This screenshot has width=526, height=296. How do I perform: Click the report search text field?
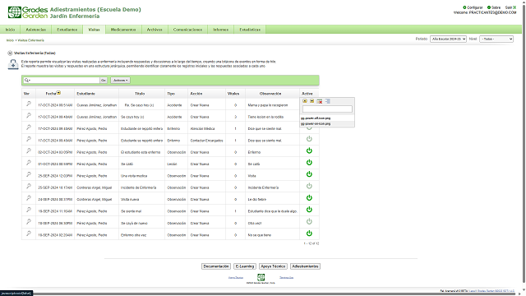(x=65, y=81)
